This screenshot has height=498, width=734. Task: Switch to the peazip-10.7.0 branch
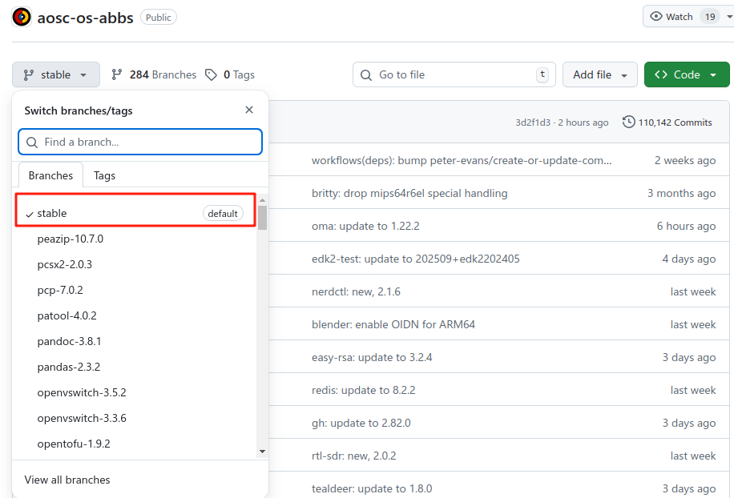tap(71, 239)
